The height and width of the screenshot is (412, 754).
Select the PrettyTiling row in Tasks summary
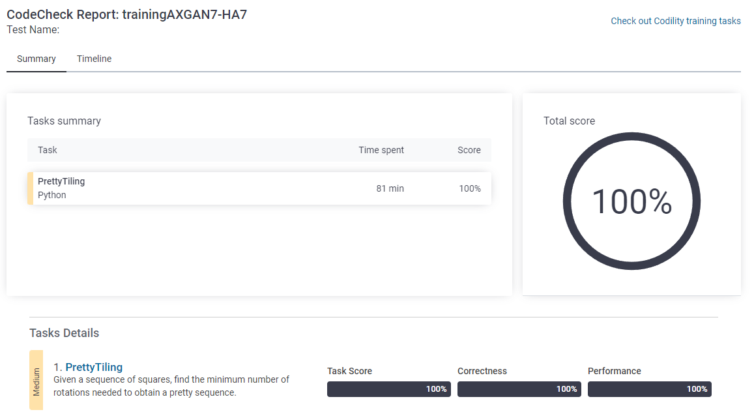259,188
